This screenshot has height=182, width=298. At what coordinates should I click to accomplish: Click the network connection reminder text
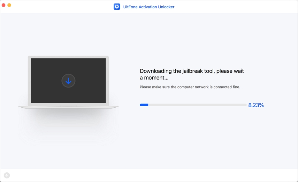coord(190,87)
